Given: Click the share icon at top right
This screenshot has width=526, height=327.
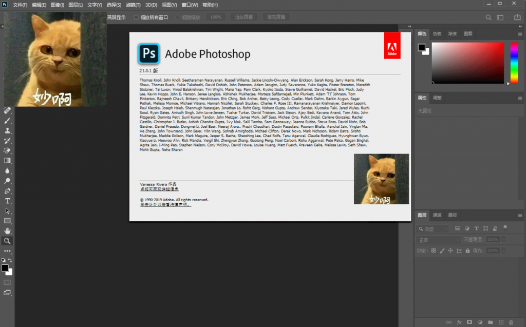Looking at the screenshot, I should 517,17.
